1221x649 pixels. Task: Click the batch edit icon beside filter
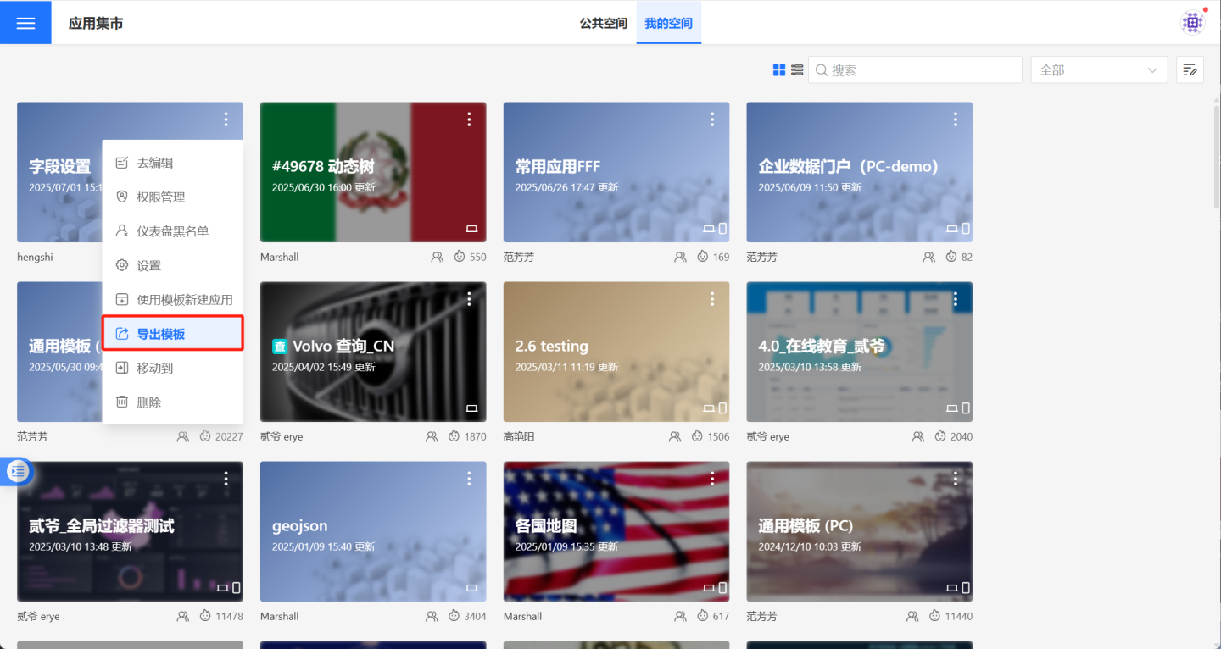point(1190,70)
